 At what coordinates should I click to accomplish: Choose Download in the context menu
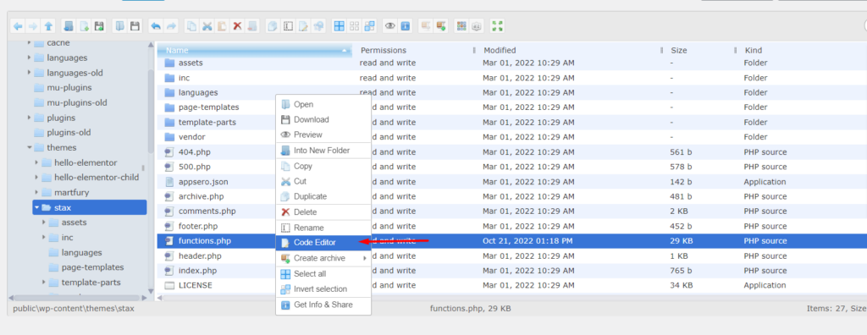click(x=323, y=119)
